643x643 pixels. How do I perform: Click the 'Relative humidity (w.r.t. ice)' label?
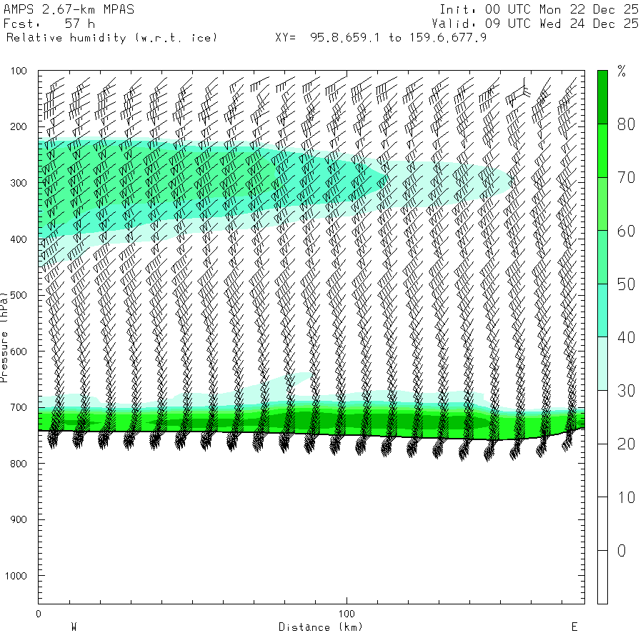click(111, 38)
